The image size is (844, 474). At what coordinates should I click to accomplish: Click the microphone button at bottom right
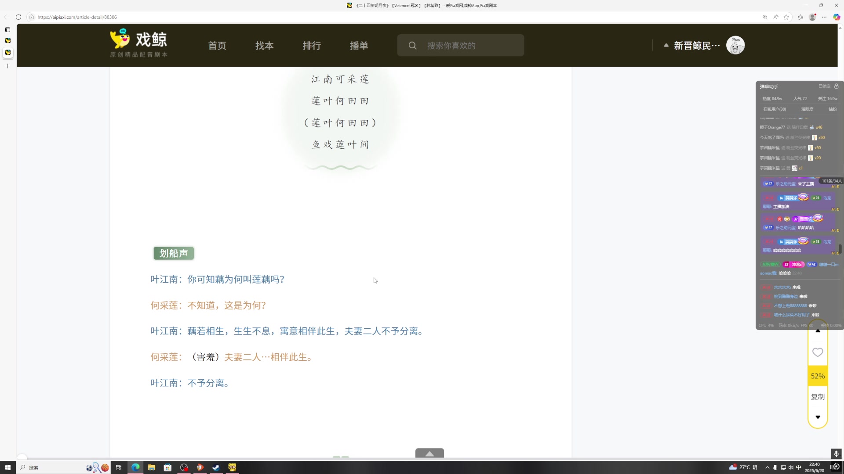836,454
